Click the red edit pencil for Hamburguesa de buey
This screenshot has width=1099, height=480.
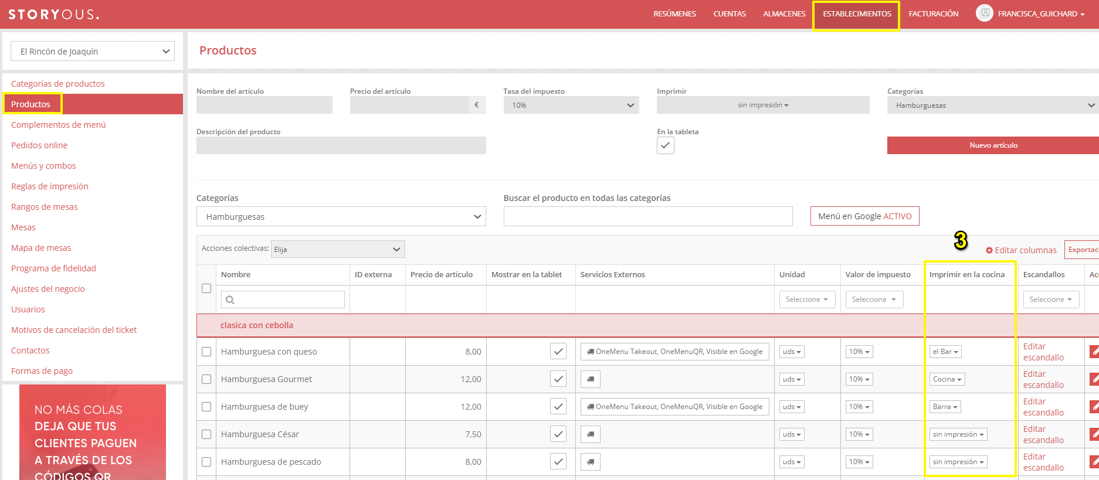point(1094,407)
